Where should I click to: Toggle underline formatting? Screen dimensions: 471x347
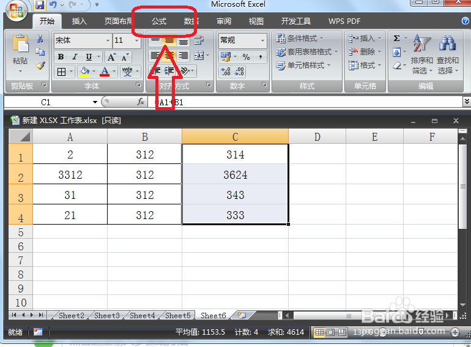(x=89, y=57)
